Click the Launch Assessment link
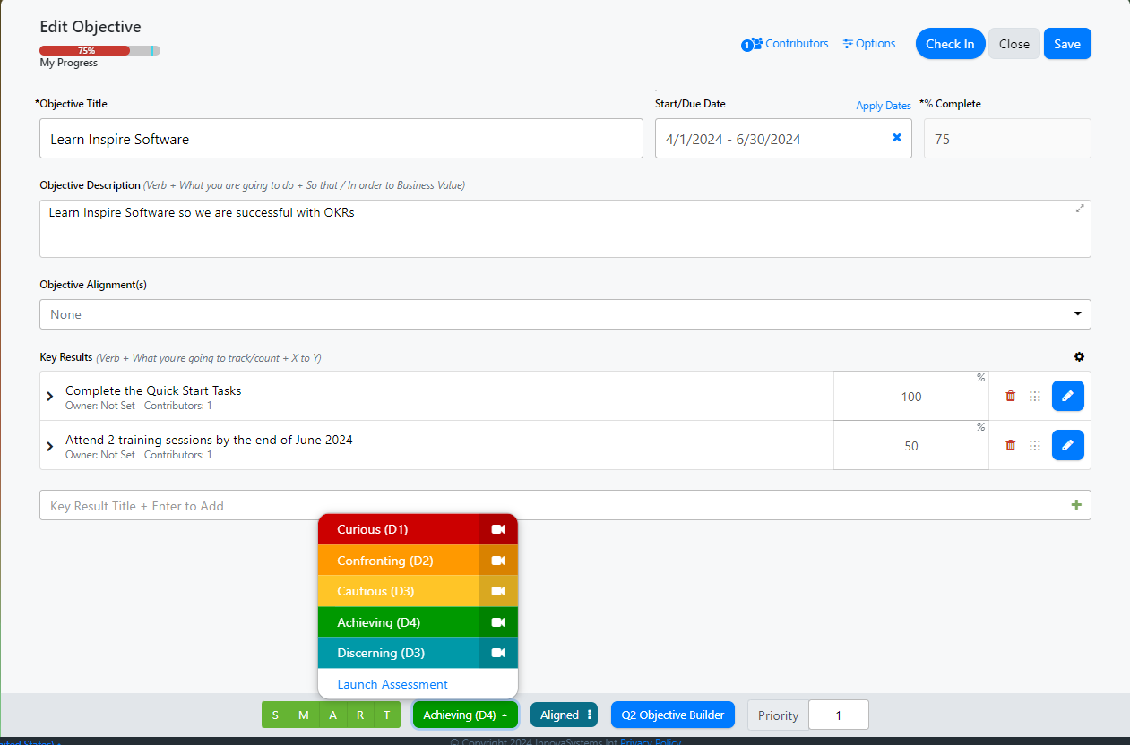 tap(392, 684)
